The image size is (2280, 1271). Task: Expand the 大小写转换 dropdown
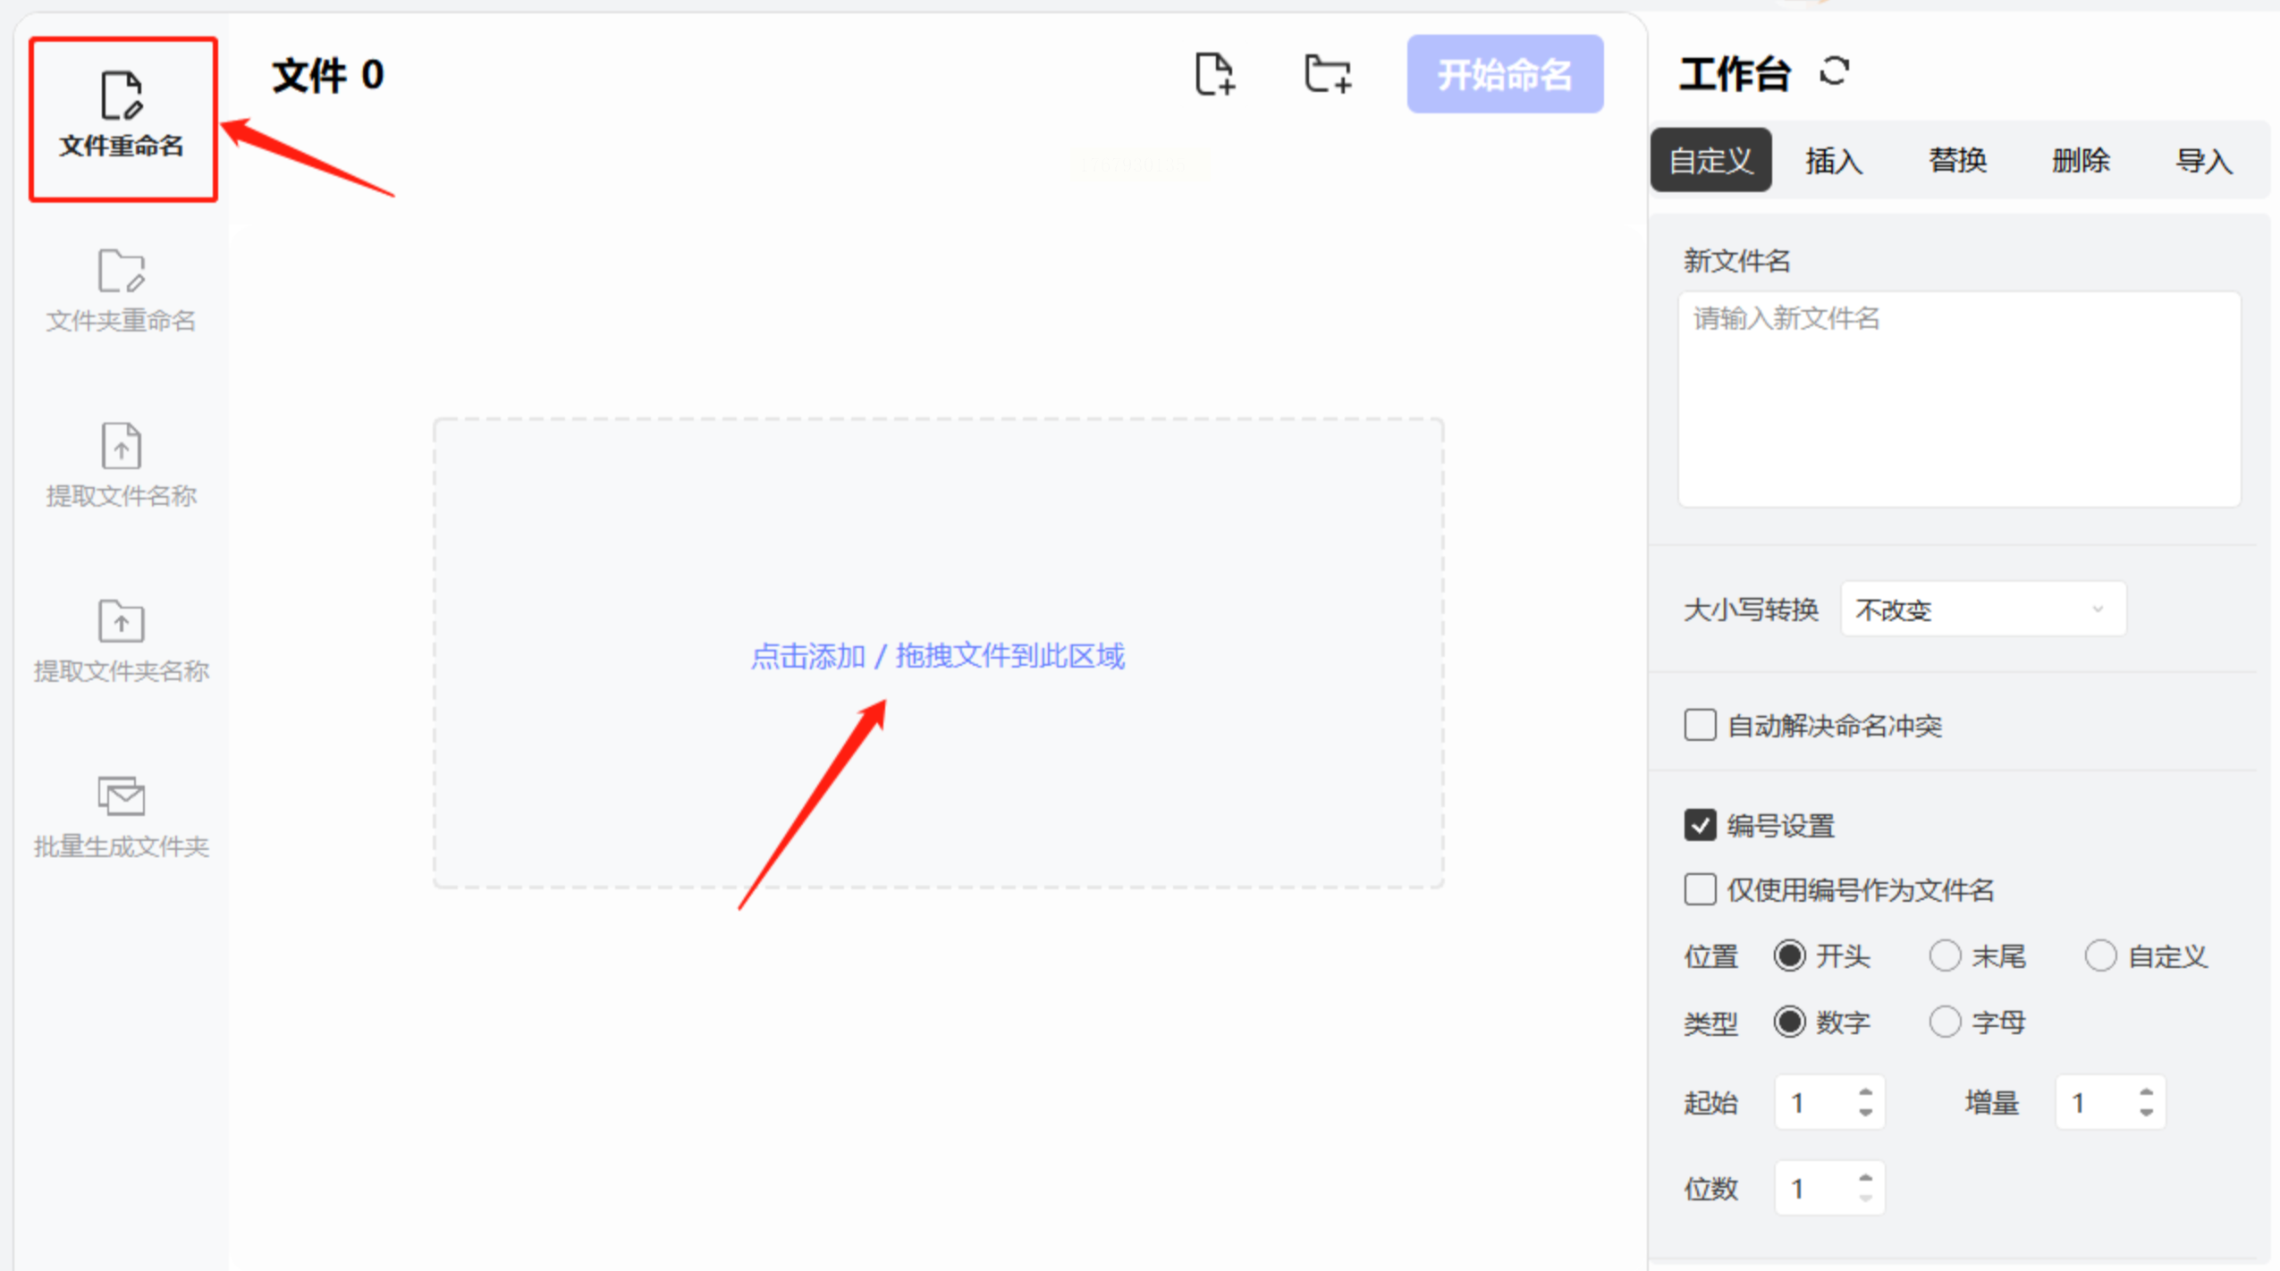coord(1982,610)
